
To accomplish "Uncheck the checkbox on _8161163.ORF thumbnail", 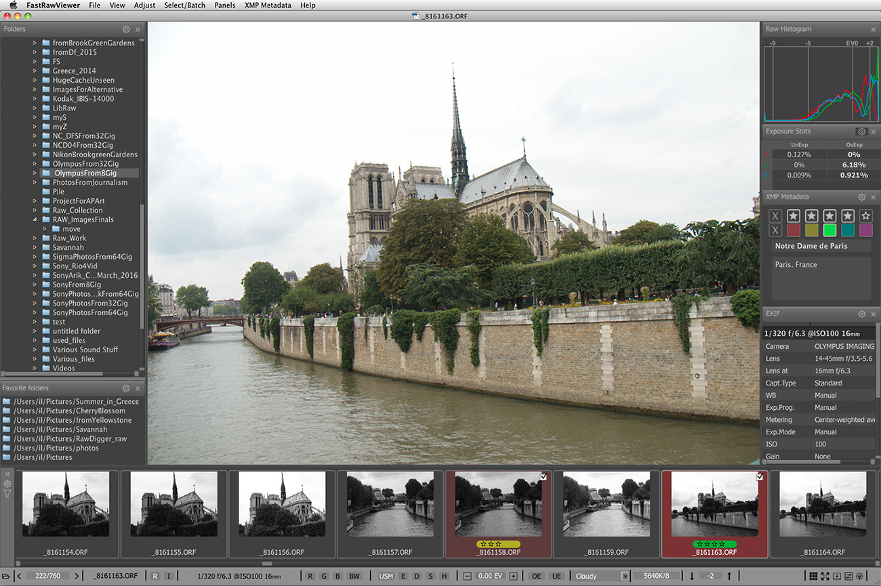I will (x=760, y=477).
